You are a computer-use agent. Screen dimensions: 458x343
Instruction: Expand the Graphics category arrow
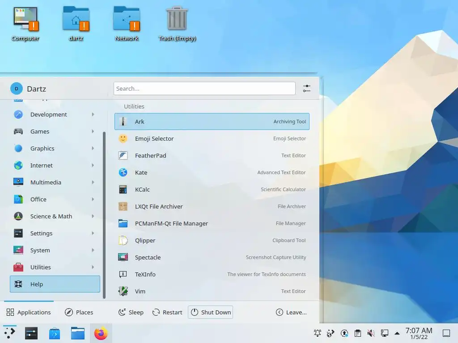[93, 148]
